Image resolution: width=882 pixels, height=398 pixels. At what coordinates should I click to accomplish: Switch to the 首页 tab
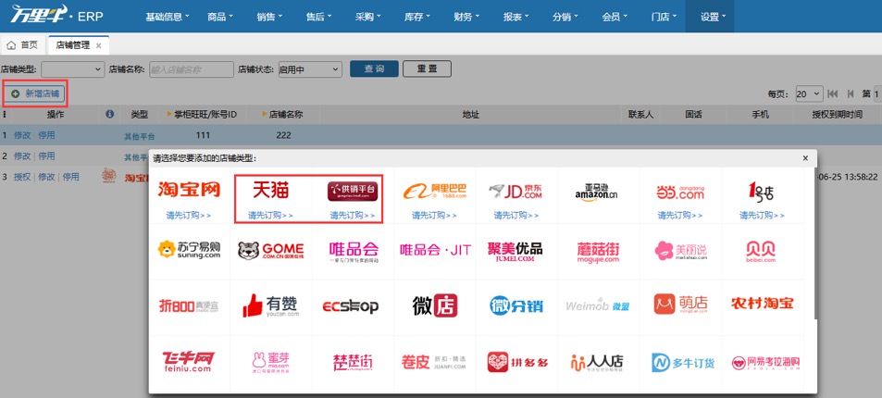(24, 45)
